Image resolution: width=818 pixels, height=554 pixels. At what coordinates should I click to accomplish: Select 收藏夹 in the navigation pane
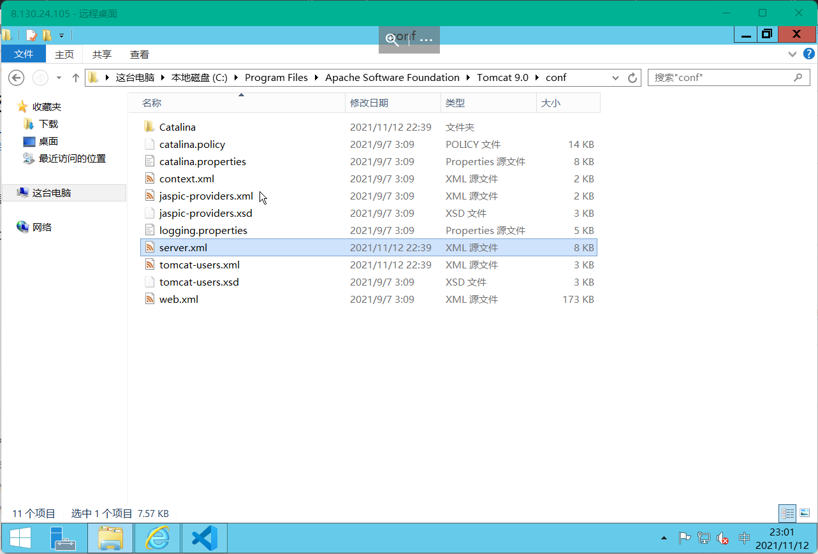click(47, 106)
